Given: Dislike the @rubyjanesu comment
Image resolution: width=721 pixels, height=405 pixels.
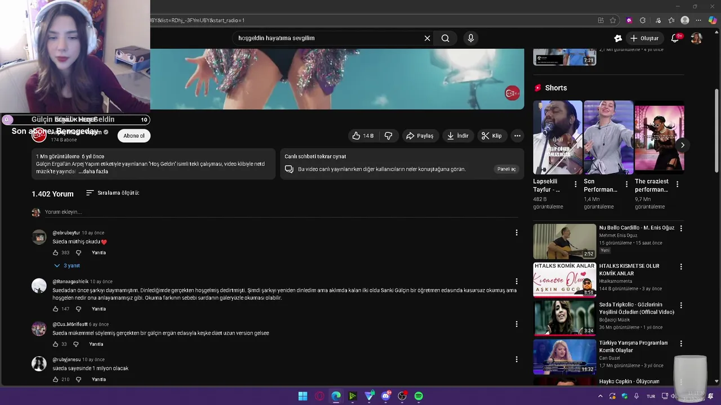Looking at the screenshot, I should (x=78, y=380).
